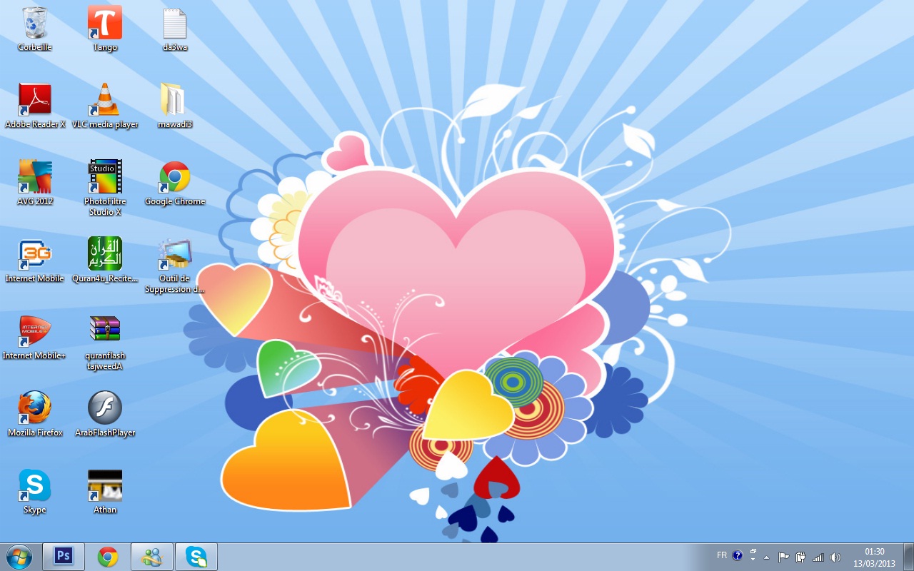Select the Skype desktop shortcut

coord(34,491)
